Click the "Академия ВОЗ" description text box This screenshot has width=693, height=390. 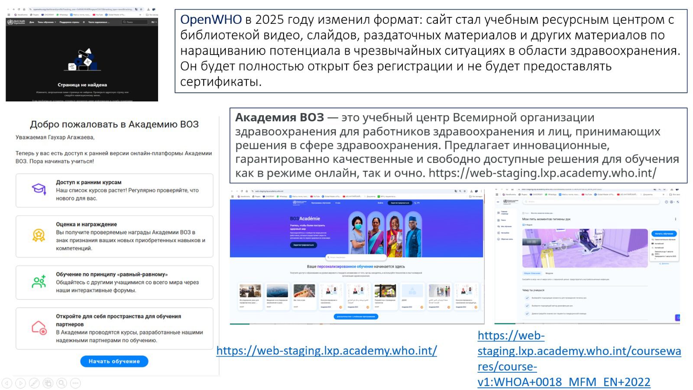(x=458, y=145)
